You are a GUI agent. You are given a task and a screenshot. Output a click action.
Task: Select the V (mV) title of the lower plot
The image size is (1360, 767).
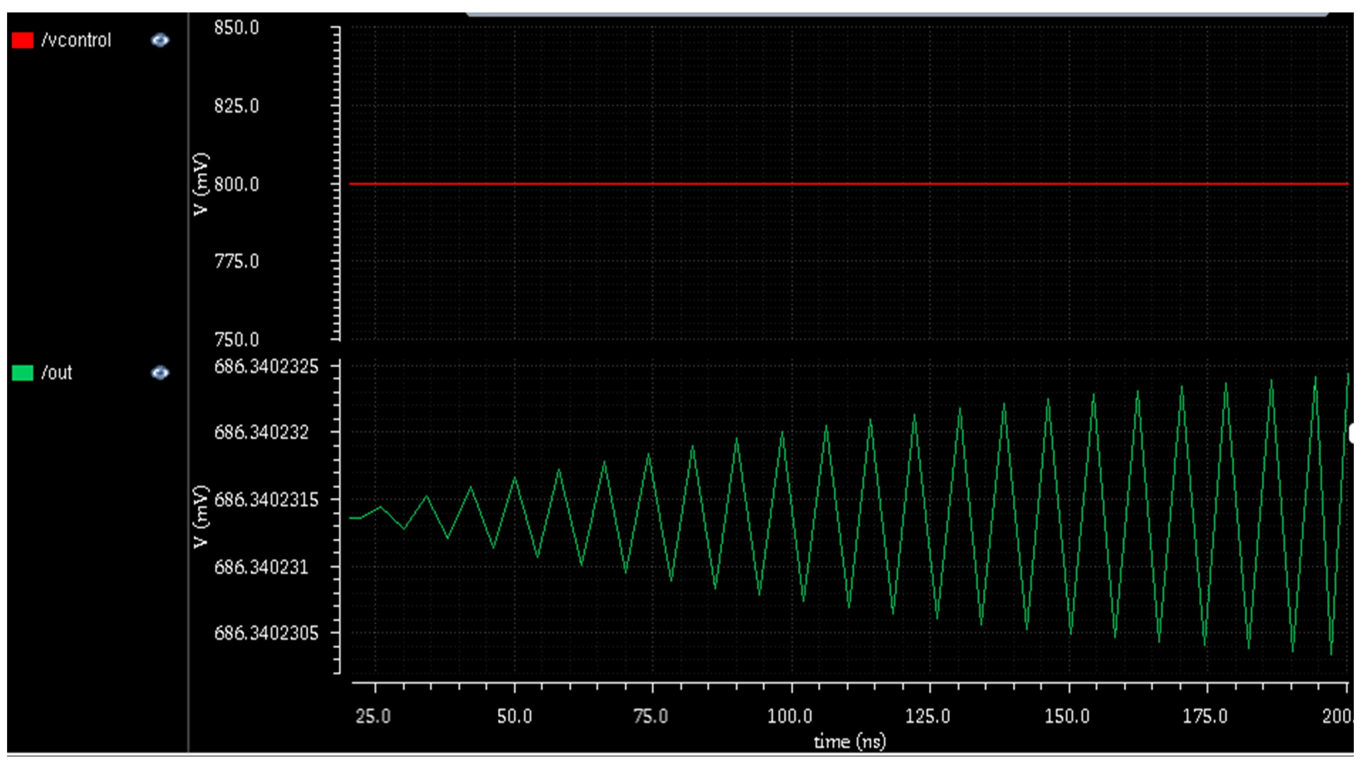201,517
